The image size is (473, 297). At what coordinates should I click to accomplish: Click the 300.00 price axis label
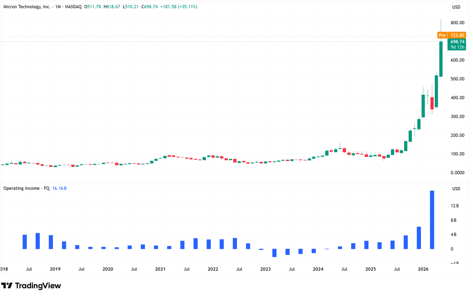pyautogui.click(x=458, y=116)
